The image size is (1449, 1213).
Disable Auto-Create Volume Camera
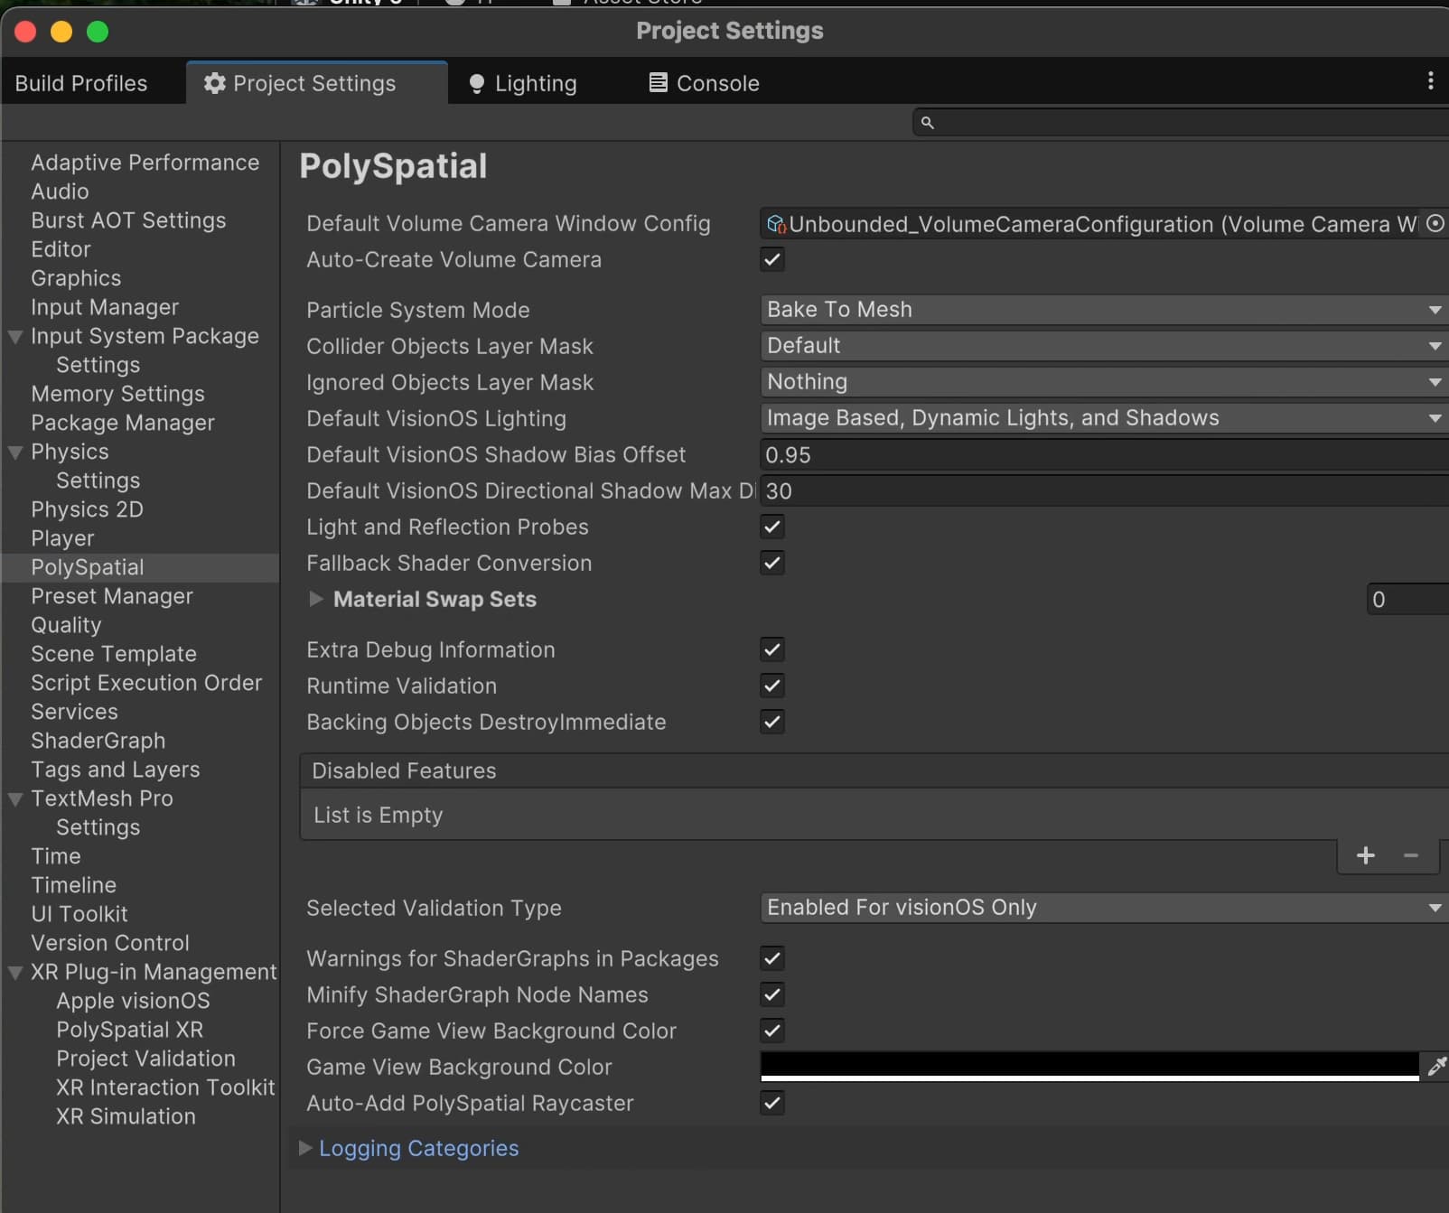tap(771, 259)
